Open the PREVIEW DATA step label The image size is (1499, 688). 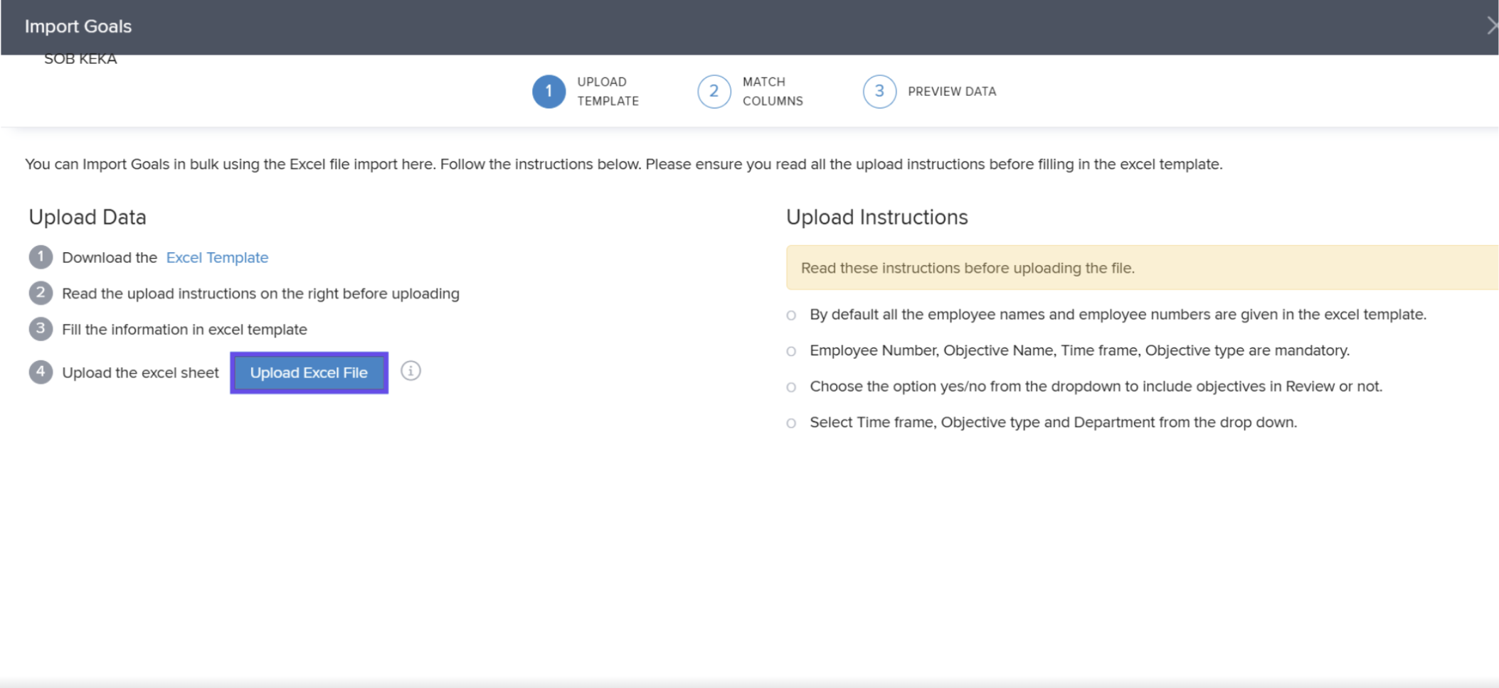952,92
